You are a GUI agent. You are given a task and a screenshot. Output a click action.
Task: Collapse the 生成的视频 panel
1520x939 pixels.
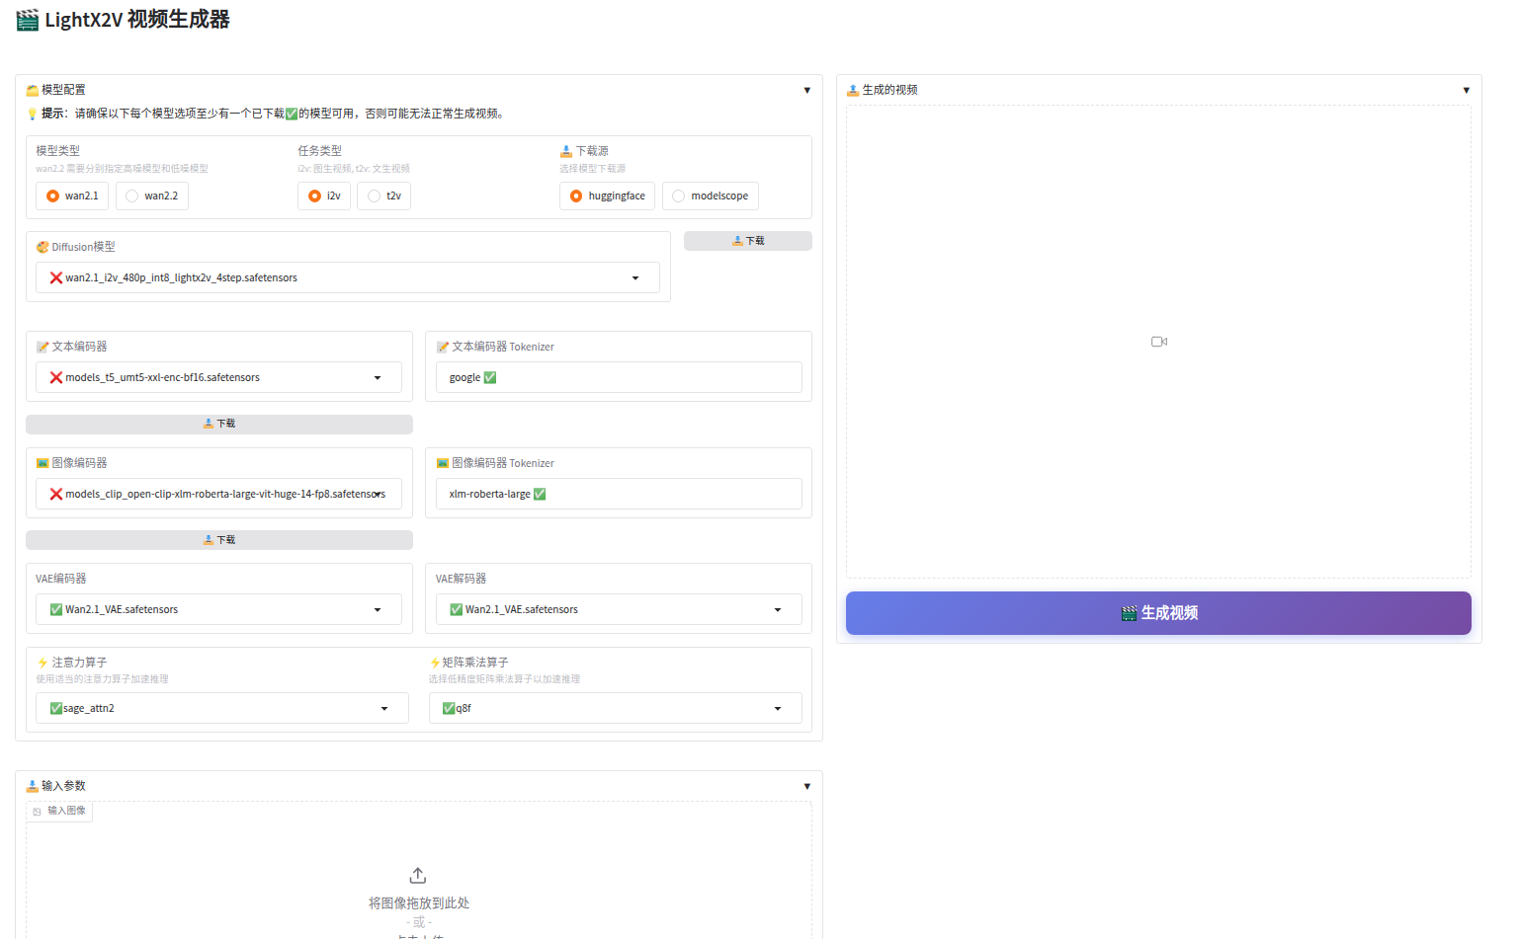(1466, 91)
